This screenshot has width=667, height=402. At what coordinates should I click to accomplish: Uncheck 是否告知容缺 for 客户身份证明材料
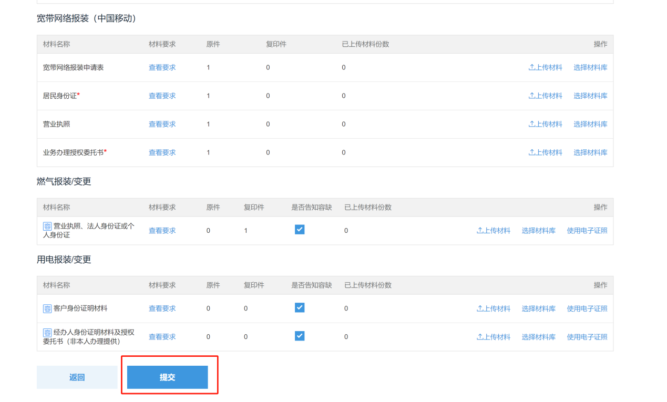click(x=300, y=308)
